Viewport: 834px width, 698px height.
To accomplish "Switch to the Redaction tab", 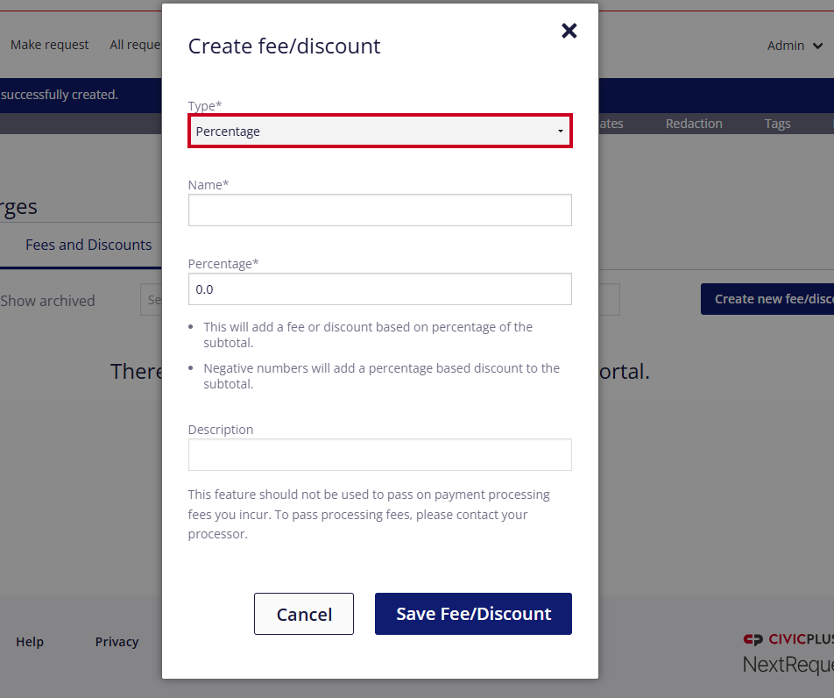I will 694,124.
